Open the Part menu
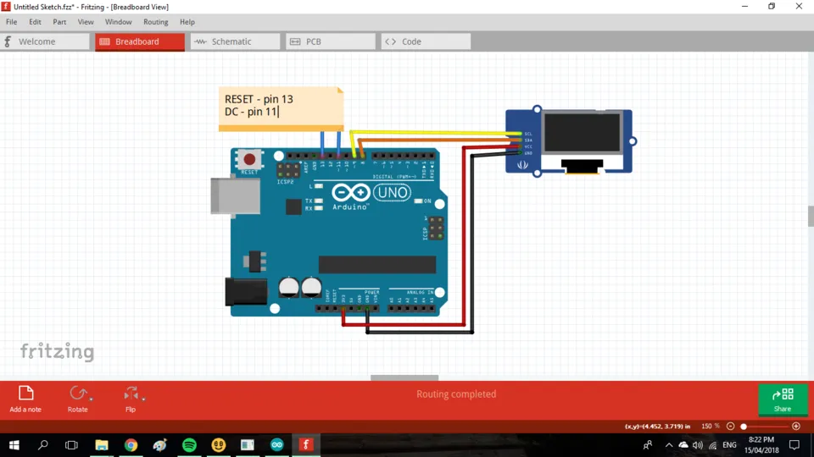This screenshot has width=814, height=457. 59,22
